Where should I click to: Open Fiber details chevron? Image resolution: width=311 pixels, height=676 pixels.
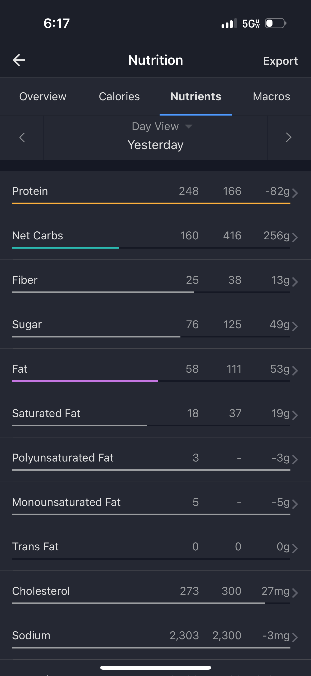click(295, 282)
